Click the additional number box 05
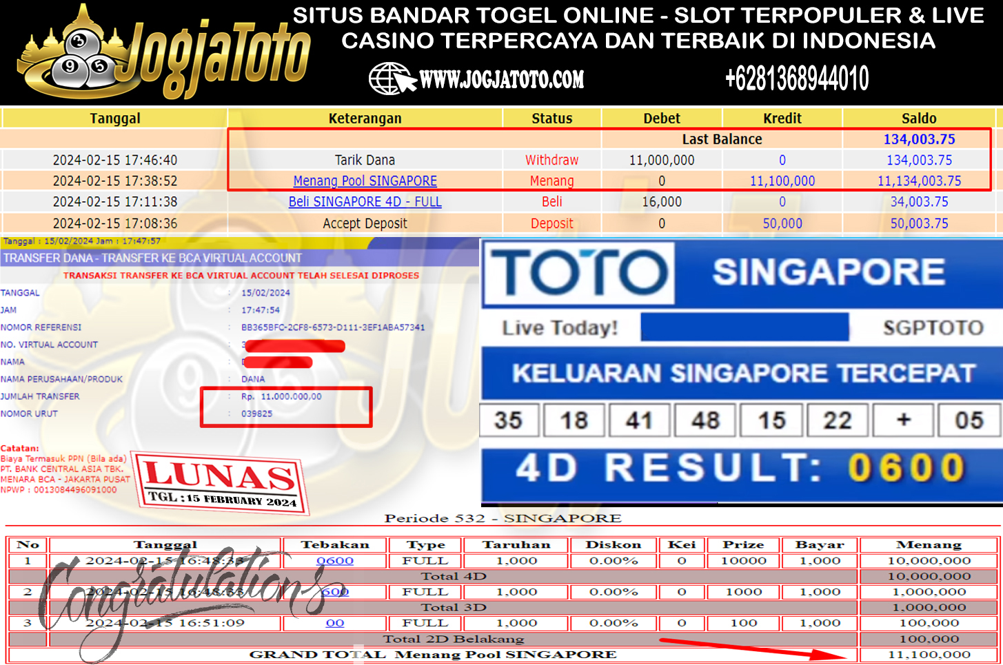The height and width of the screenshot is (665, 1003). (x=969, y=420)
